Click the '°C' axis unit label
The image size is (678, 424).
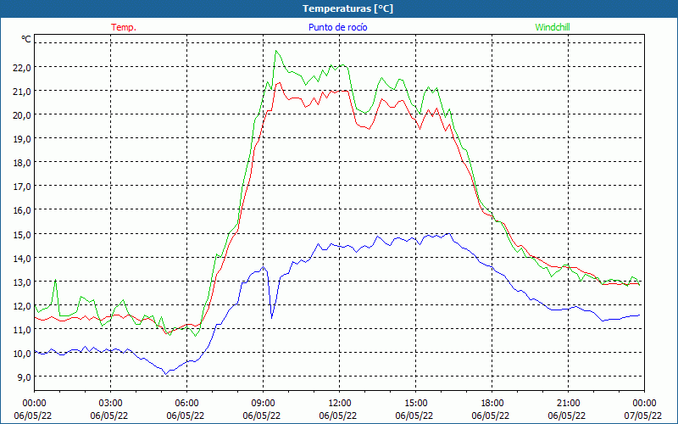pos(26,39)
